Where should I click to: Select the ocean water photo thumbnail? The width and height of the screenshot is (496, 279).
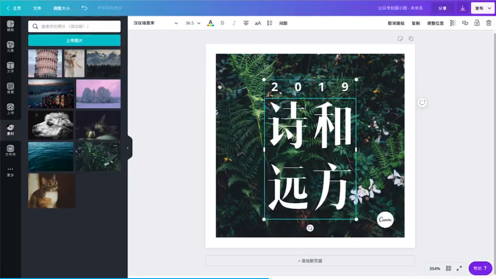51,156
